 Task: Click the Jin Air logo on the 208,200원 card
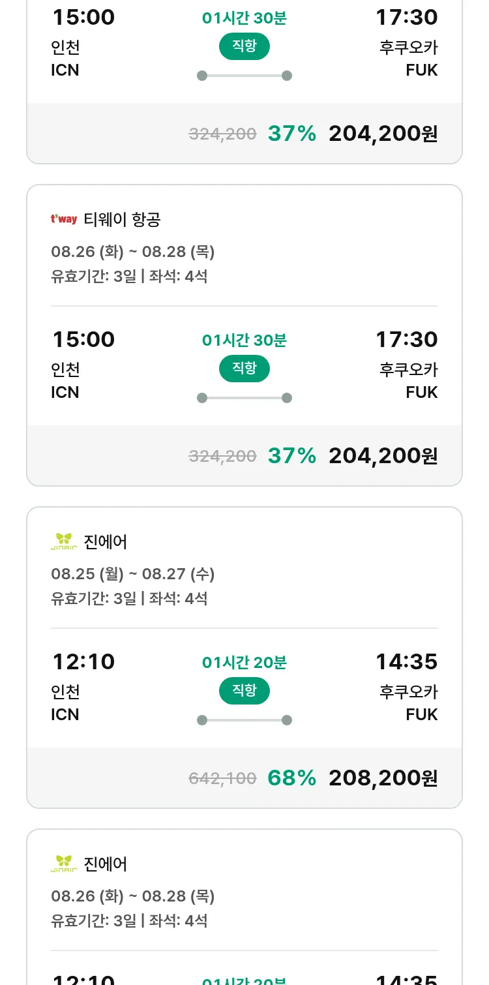64,541
